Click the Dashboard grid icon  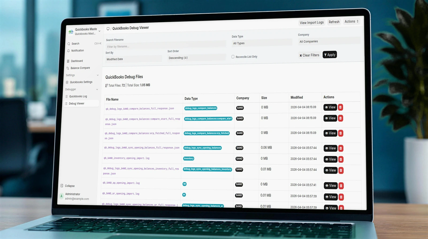[68, 61]
